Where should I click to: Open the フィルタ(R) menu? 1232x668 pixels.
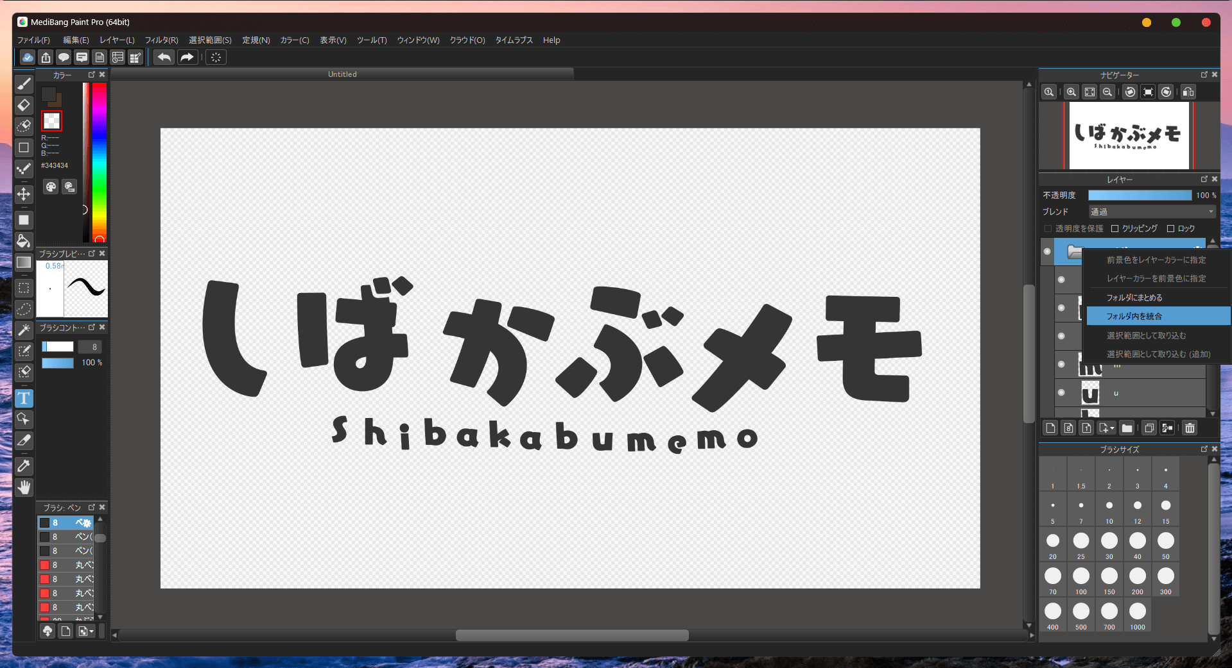tap(161, 40)
